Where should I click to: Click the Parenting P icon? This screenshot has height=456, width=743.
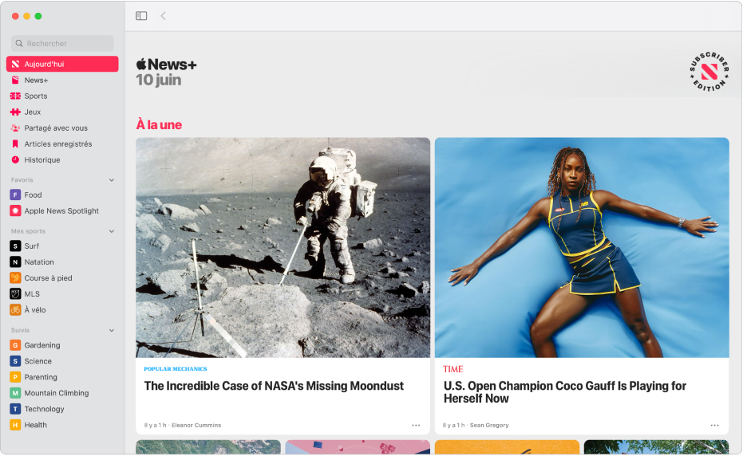click(x=15, y=377)
